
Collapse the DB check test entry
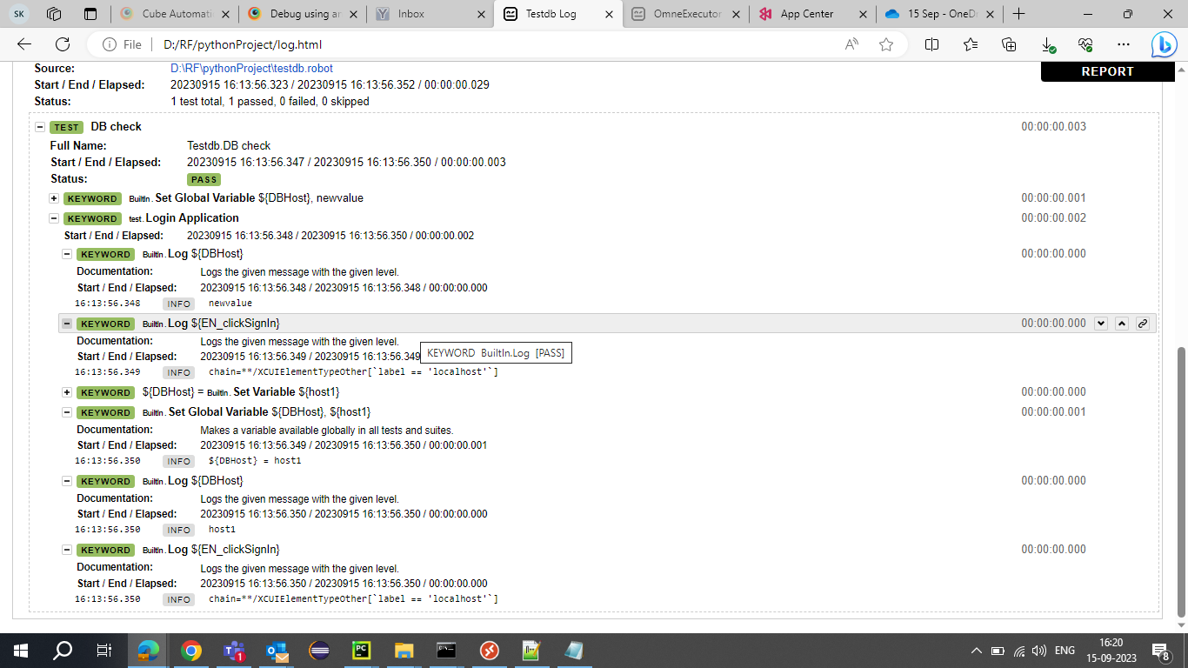click(40, 126)
